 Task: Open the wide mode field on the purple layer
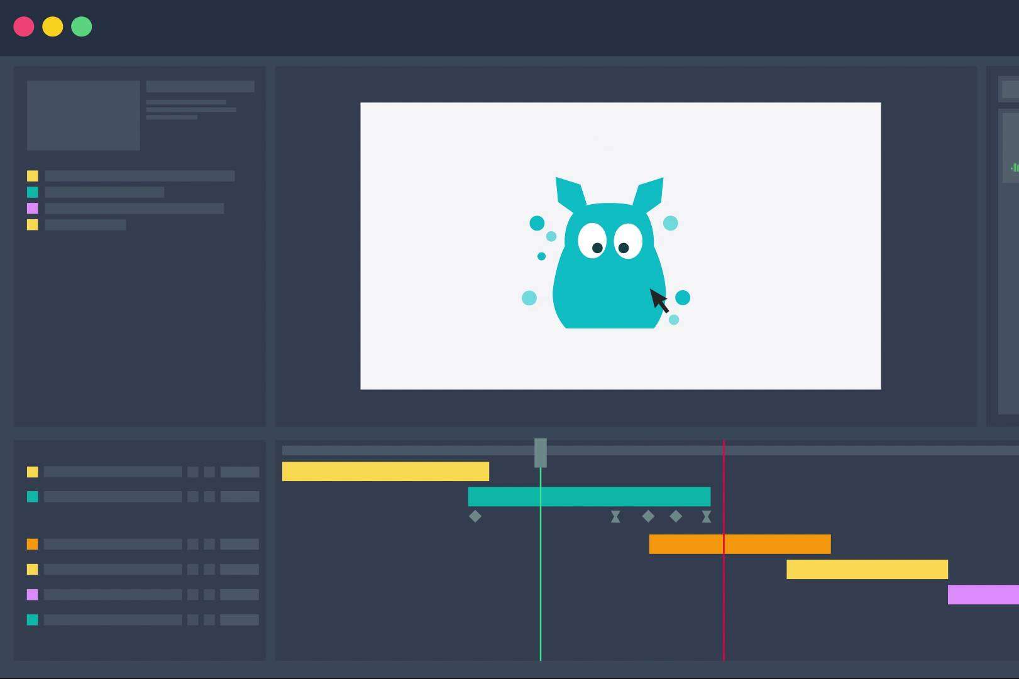pyautogui.click(x=240, y=595)
